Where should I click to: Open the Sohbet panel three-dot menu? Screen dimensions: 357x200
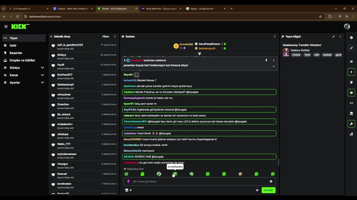click(275, 36)
